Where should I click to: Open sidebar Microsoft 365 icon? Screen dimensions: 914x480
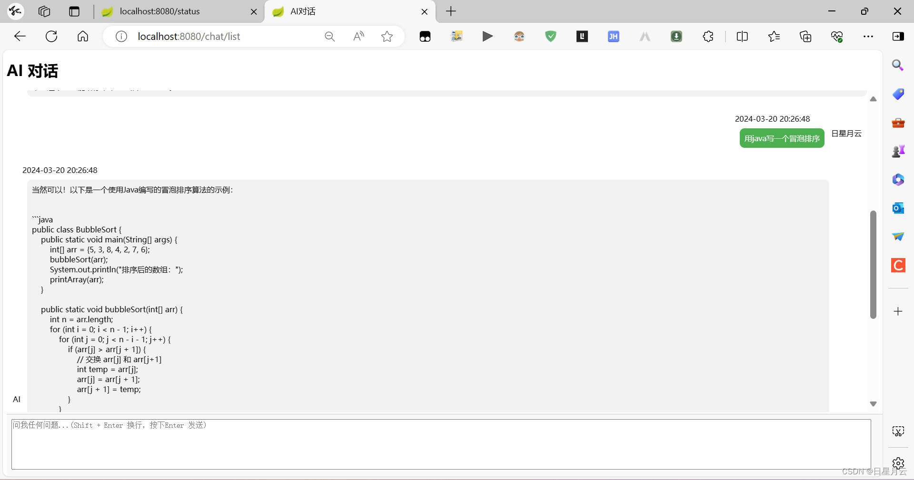(x=898, y=180)
